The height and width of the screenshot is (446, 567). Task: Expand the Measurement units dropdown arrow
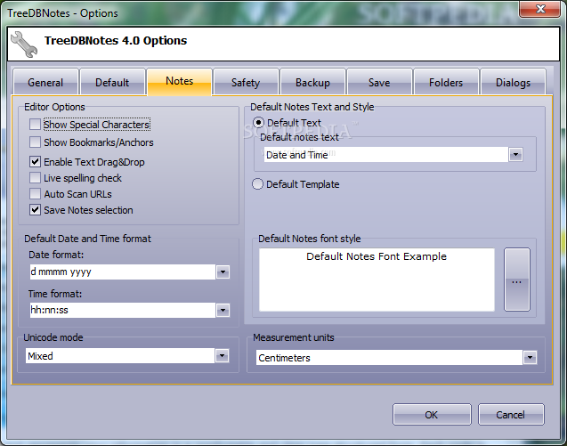pyautogui.click(x=531, y=358)
